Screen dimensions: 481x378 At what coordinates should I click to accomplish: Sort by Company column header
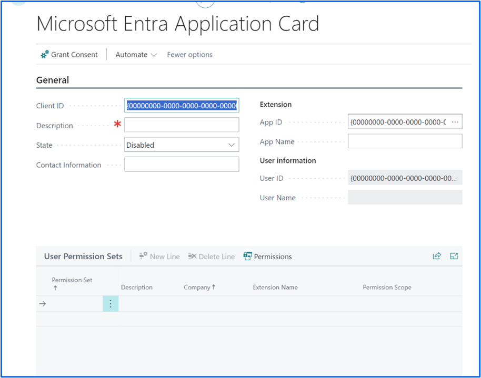[x=199, y=287]
